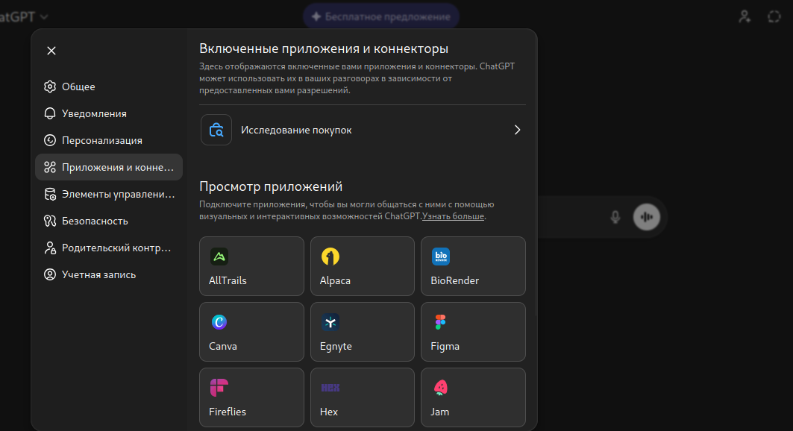Open the BioRender app tile
The width and height of the screenshot is (793, 431).
[x=473, y=266]
